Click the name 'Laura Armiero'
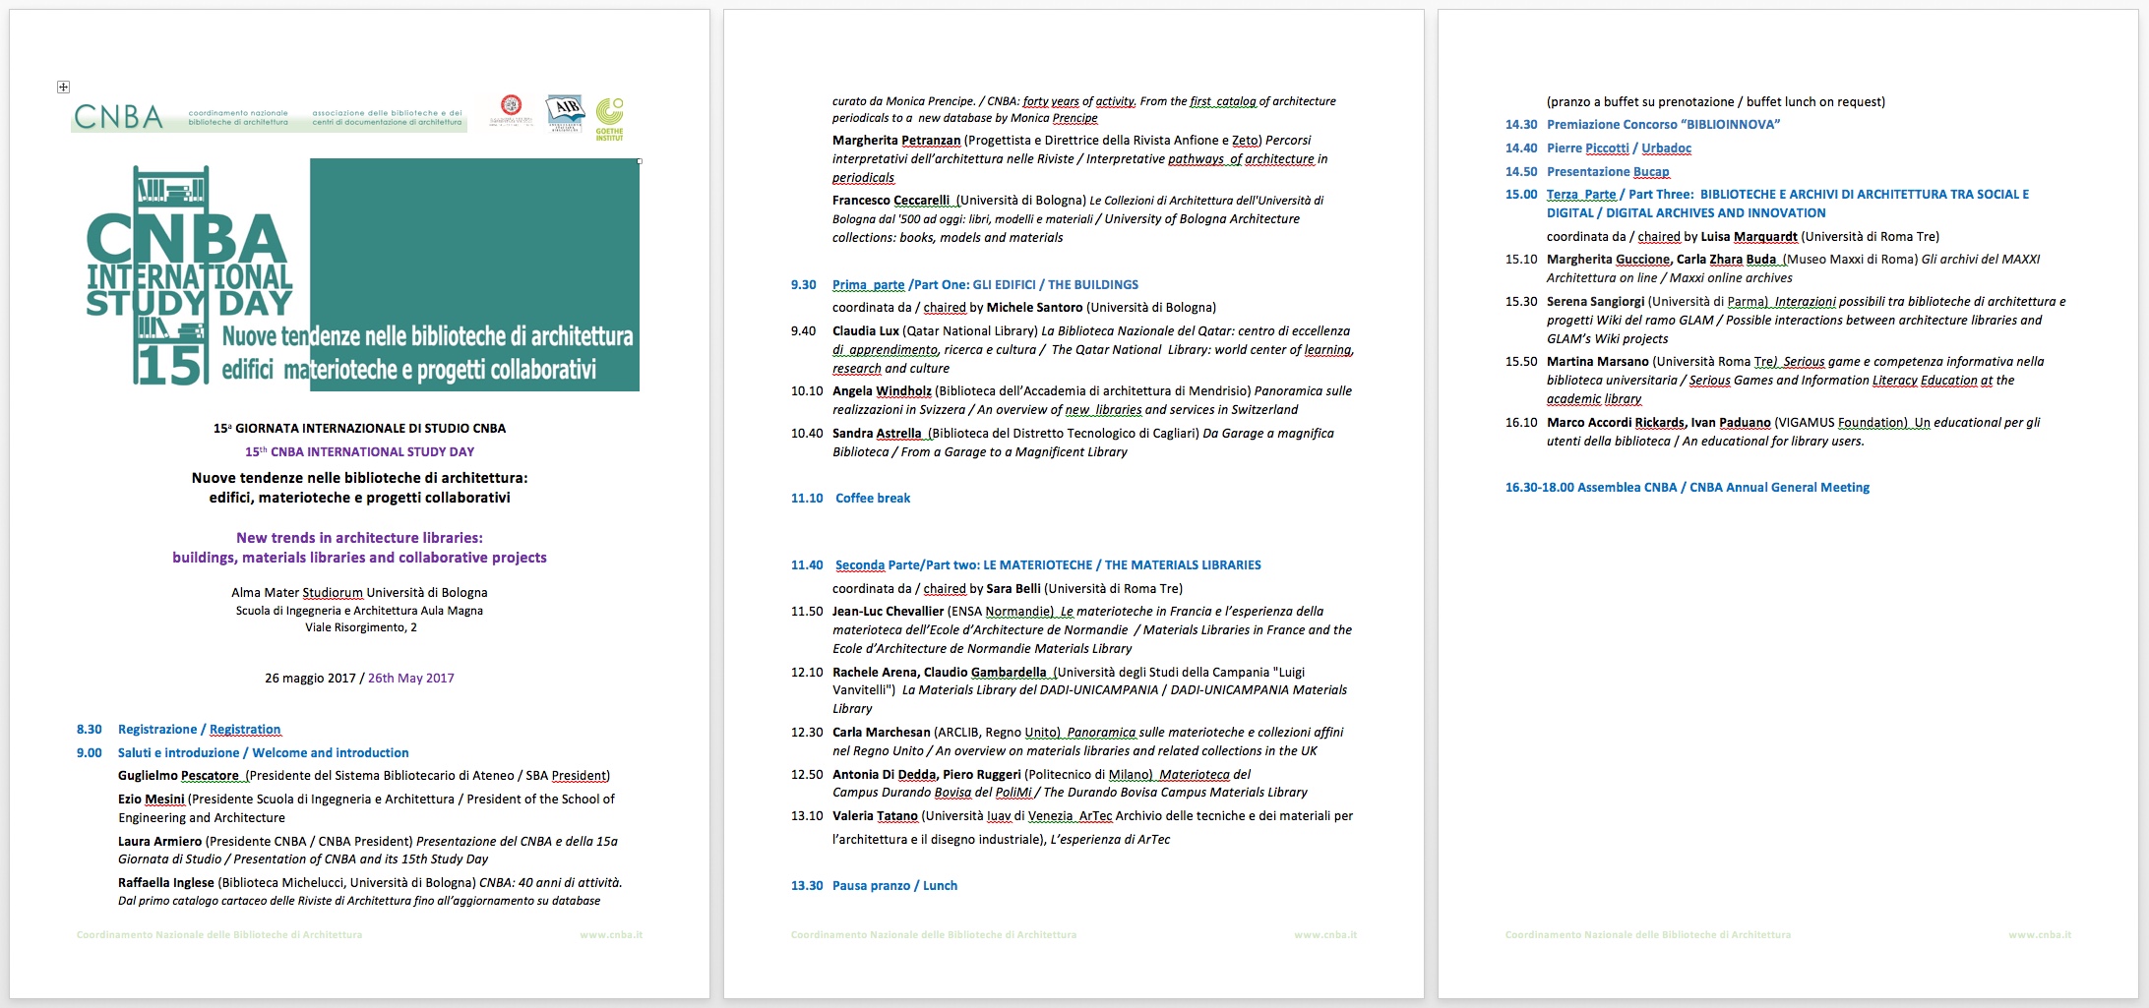Image resolution: width=2149 pixels, height=1008 pixels. 159,842
